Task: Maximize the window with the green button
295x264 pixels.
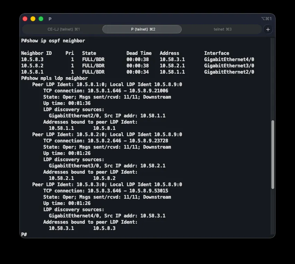Action: point(41,19)
